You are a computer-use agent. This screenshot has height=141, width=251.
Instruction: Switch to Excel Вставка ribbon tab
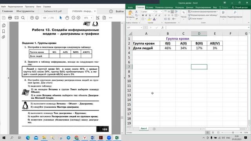[x=149, y=7]
